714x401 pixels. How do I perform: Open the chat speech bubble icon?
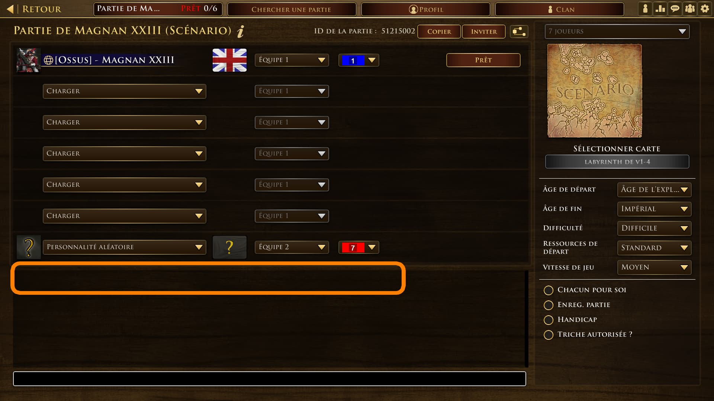[x=675, y=9]
